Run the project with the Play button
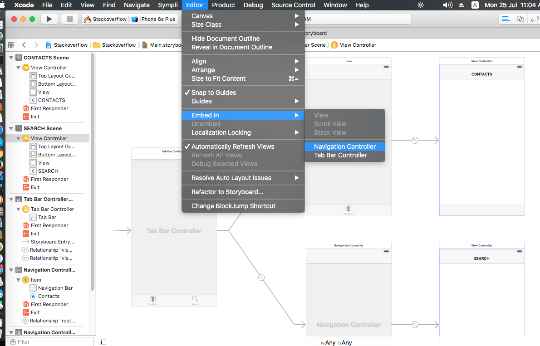Image resolution: width=540 pixels, height=346 pixels. [x=49, y=19]
